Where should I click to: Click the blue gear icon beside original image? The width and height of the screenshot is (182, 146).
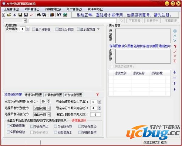pos(175,31)
